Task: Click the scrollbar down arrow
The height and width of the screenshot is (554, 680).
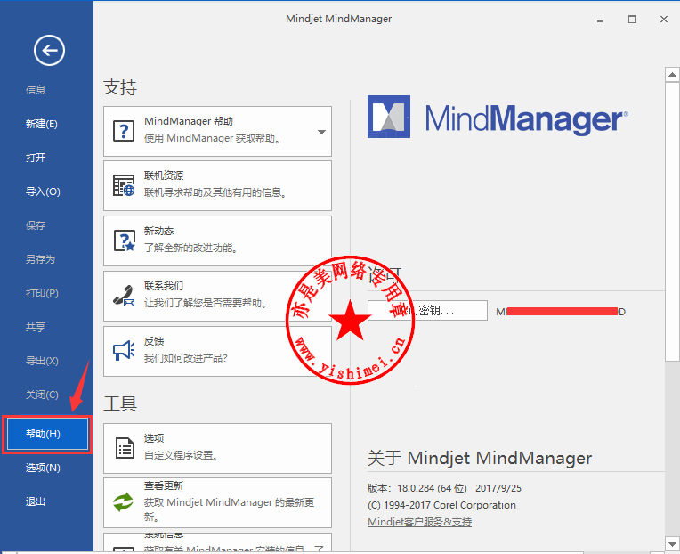Action: click(x=672, y=543)
